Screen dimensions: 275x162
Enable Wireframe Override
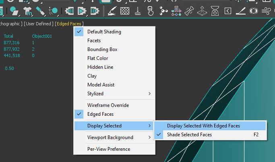pyautogui.click(x=114, y=105)
